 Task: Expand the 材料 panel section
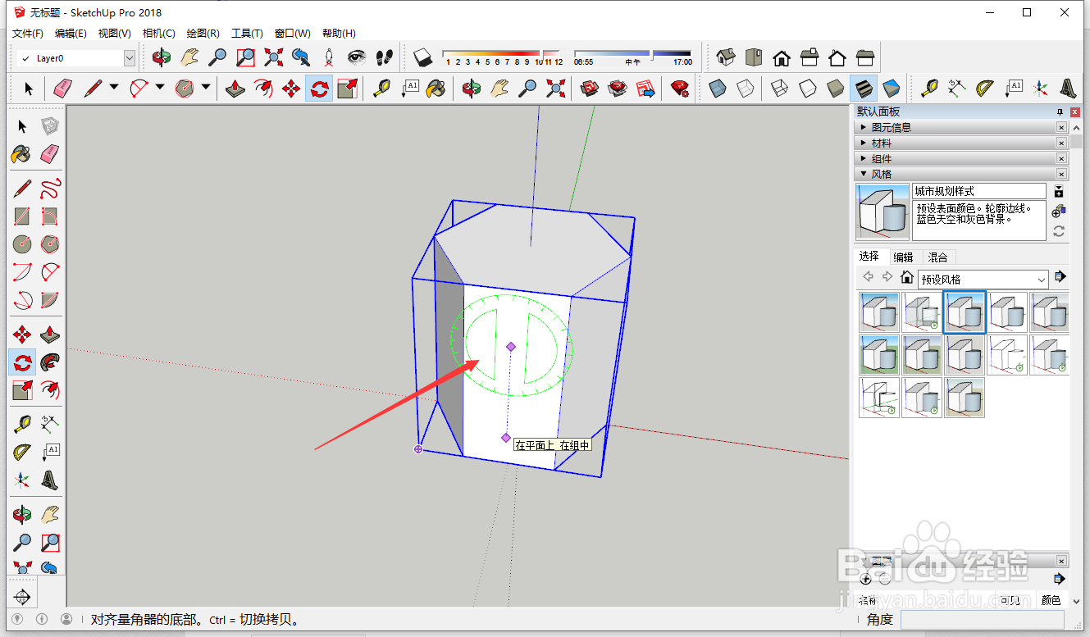(x=882, y=143)
